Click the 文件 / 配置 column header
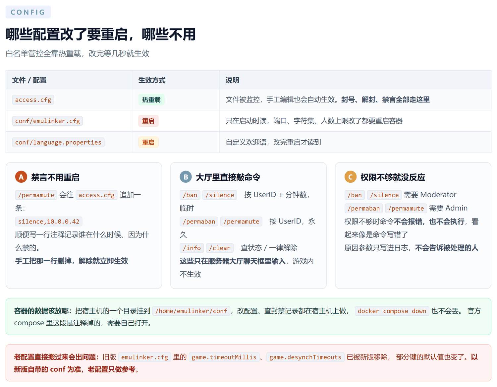The height and width of the screenshot is (387, 497). (x=29, y=80)
